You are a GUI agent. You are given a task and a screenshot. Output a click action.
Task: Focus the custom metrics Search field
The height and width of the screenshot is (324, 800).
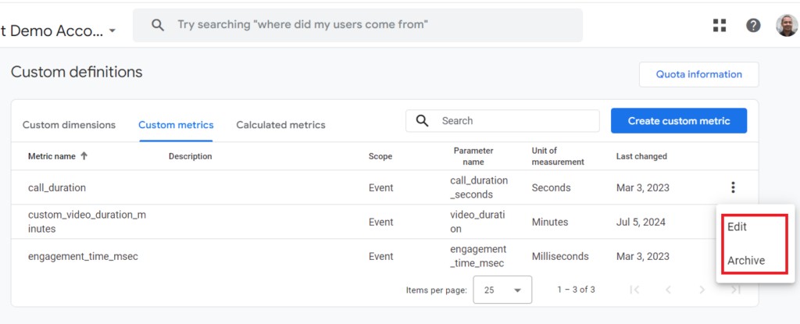(502, 121)
